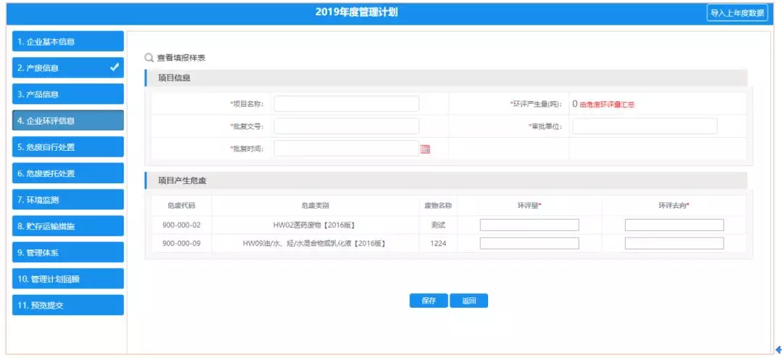The width and height of the screenshot is (782, 358).
Task: Go to 11. 预览提交 section
Action: [68, 305]
